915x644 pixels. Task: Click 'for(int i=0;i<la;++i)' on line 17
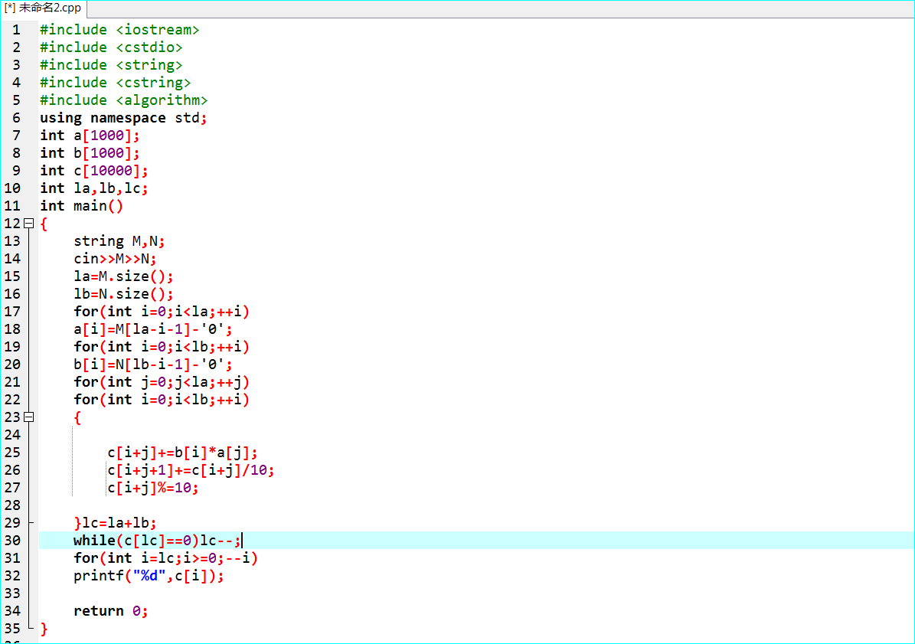pos(162,312)
